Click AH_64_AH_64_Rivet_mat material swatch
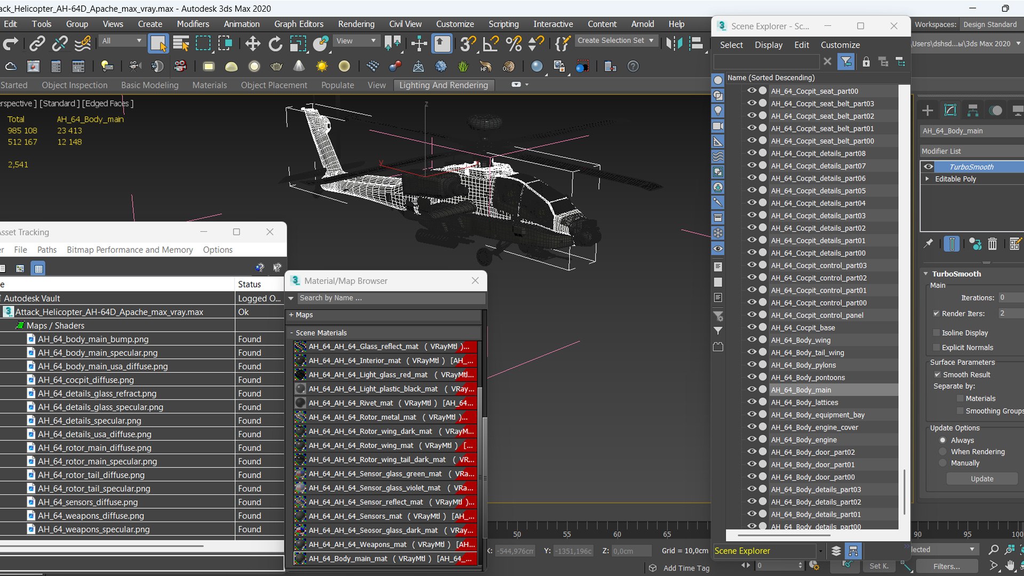This screenshot has height=576, width=1024. click(x=300, y=403)
